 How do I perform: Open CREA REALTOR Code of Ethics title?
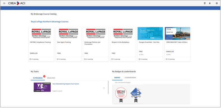(177, 42)
